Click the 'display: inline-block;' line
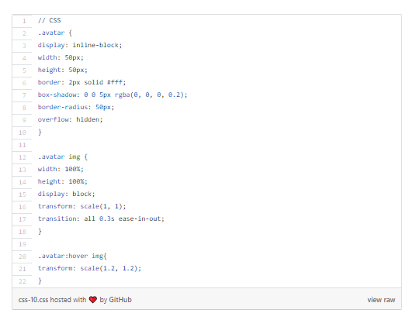The image size is (416, 327). tap(80, 45)
